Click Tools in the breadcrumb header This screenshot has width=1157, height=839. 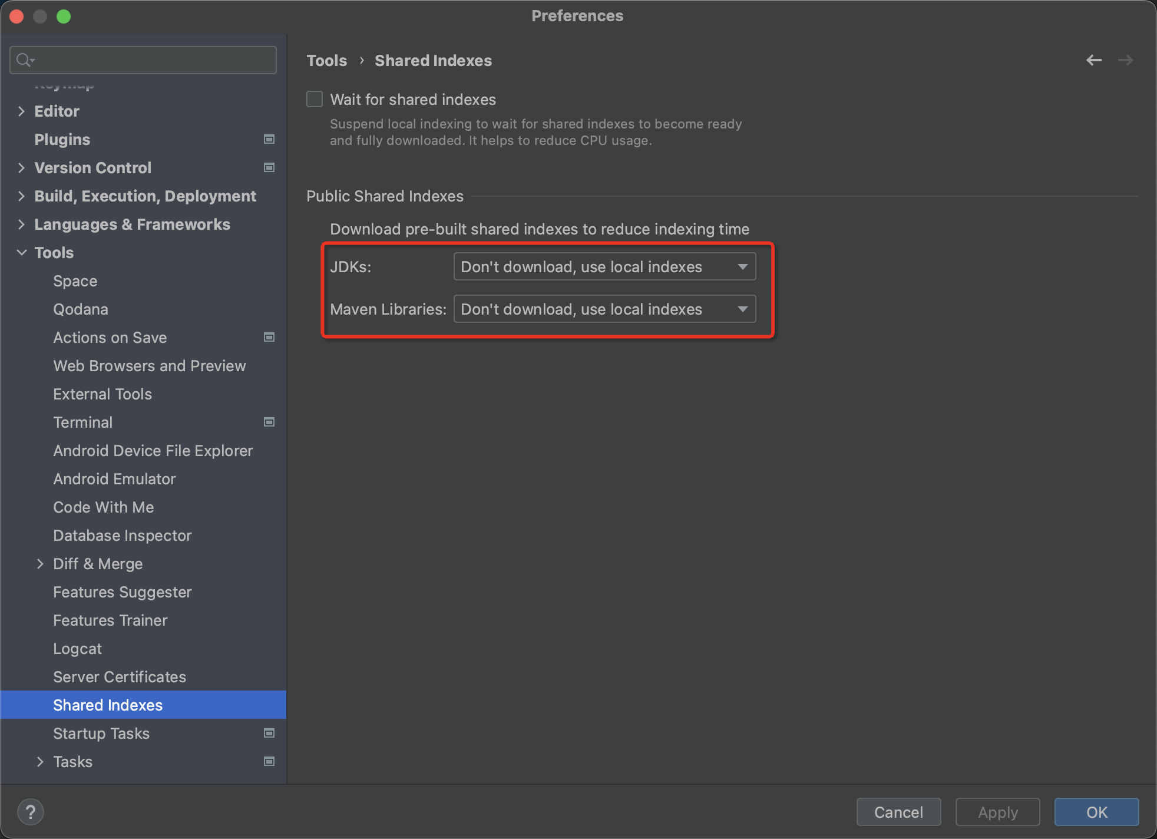pos(327,61)
